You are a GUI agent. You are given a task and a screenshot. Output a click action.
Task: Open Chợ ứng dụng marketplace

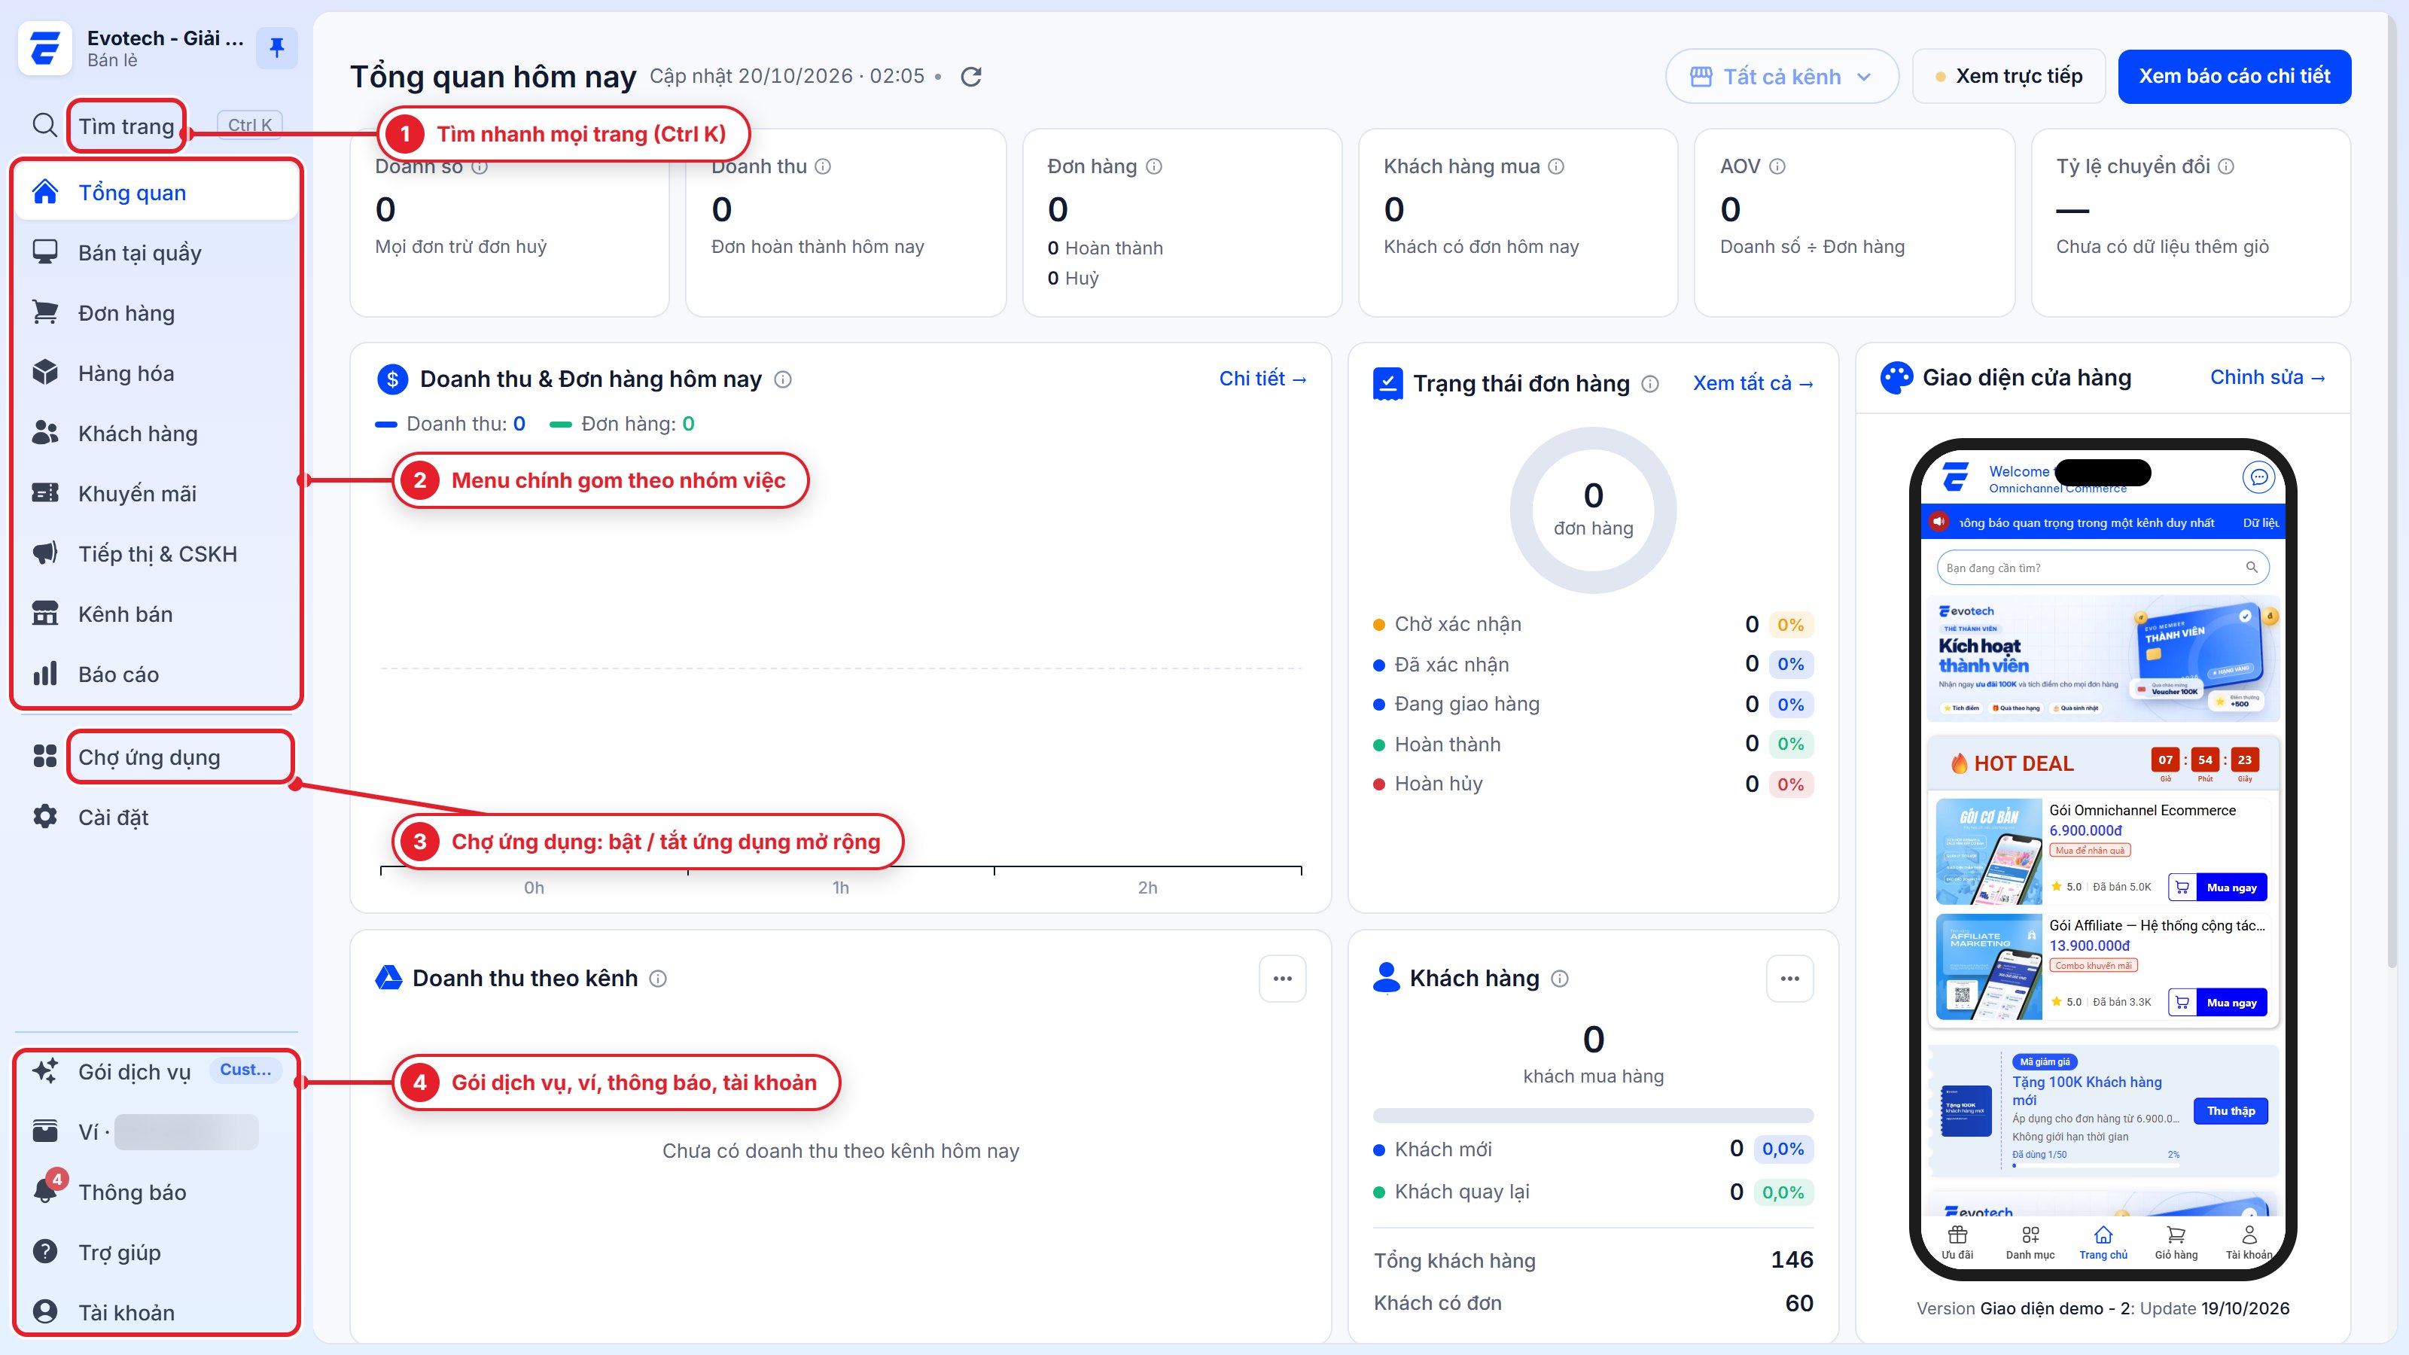pyautogui.click(x=156, y=757)
